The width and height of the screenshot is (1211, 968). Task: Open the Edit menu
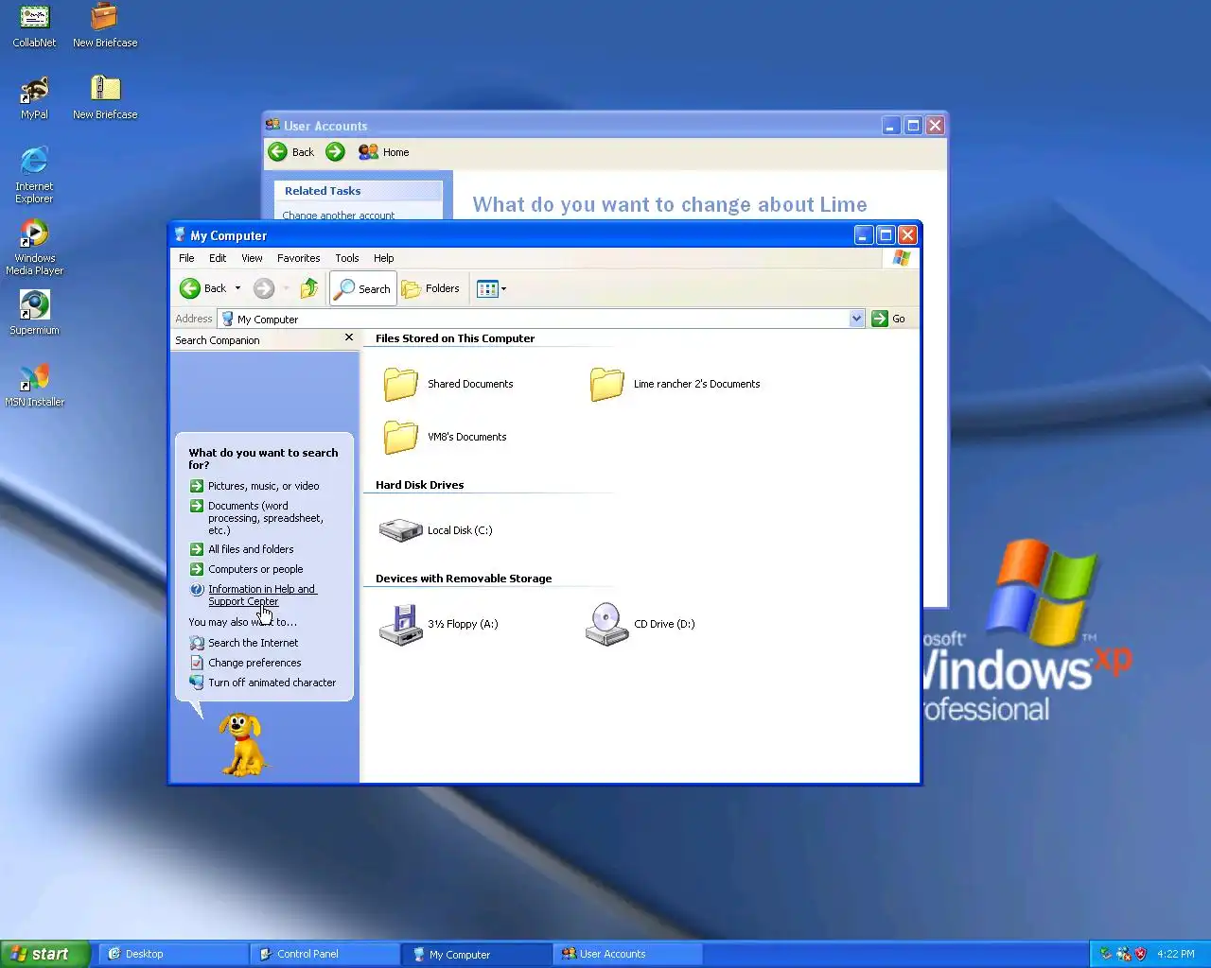pos(218,258)
